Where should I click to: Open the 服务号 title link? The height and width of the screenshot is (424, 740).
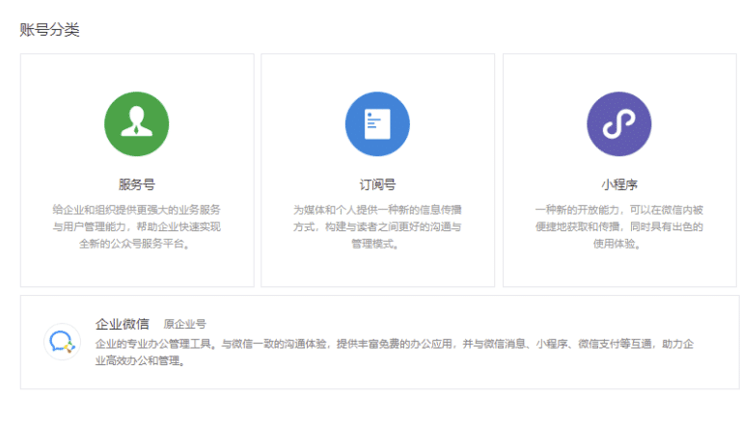pos(136,184)
